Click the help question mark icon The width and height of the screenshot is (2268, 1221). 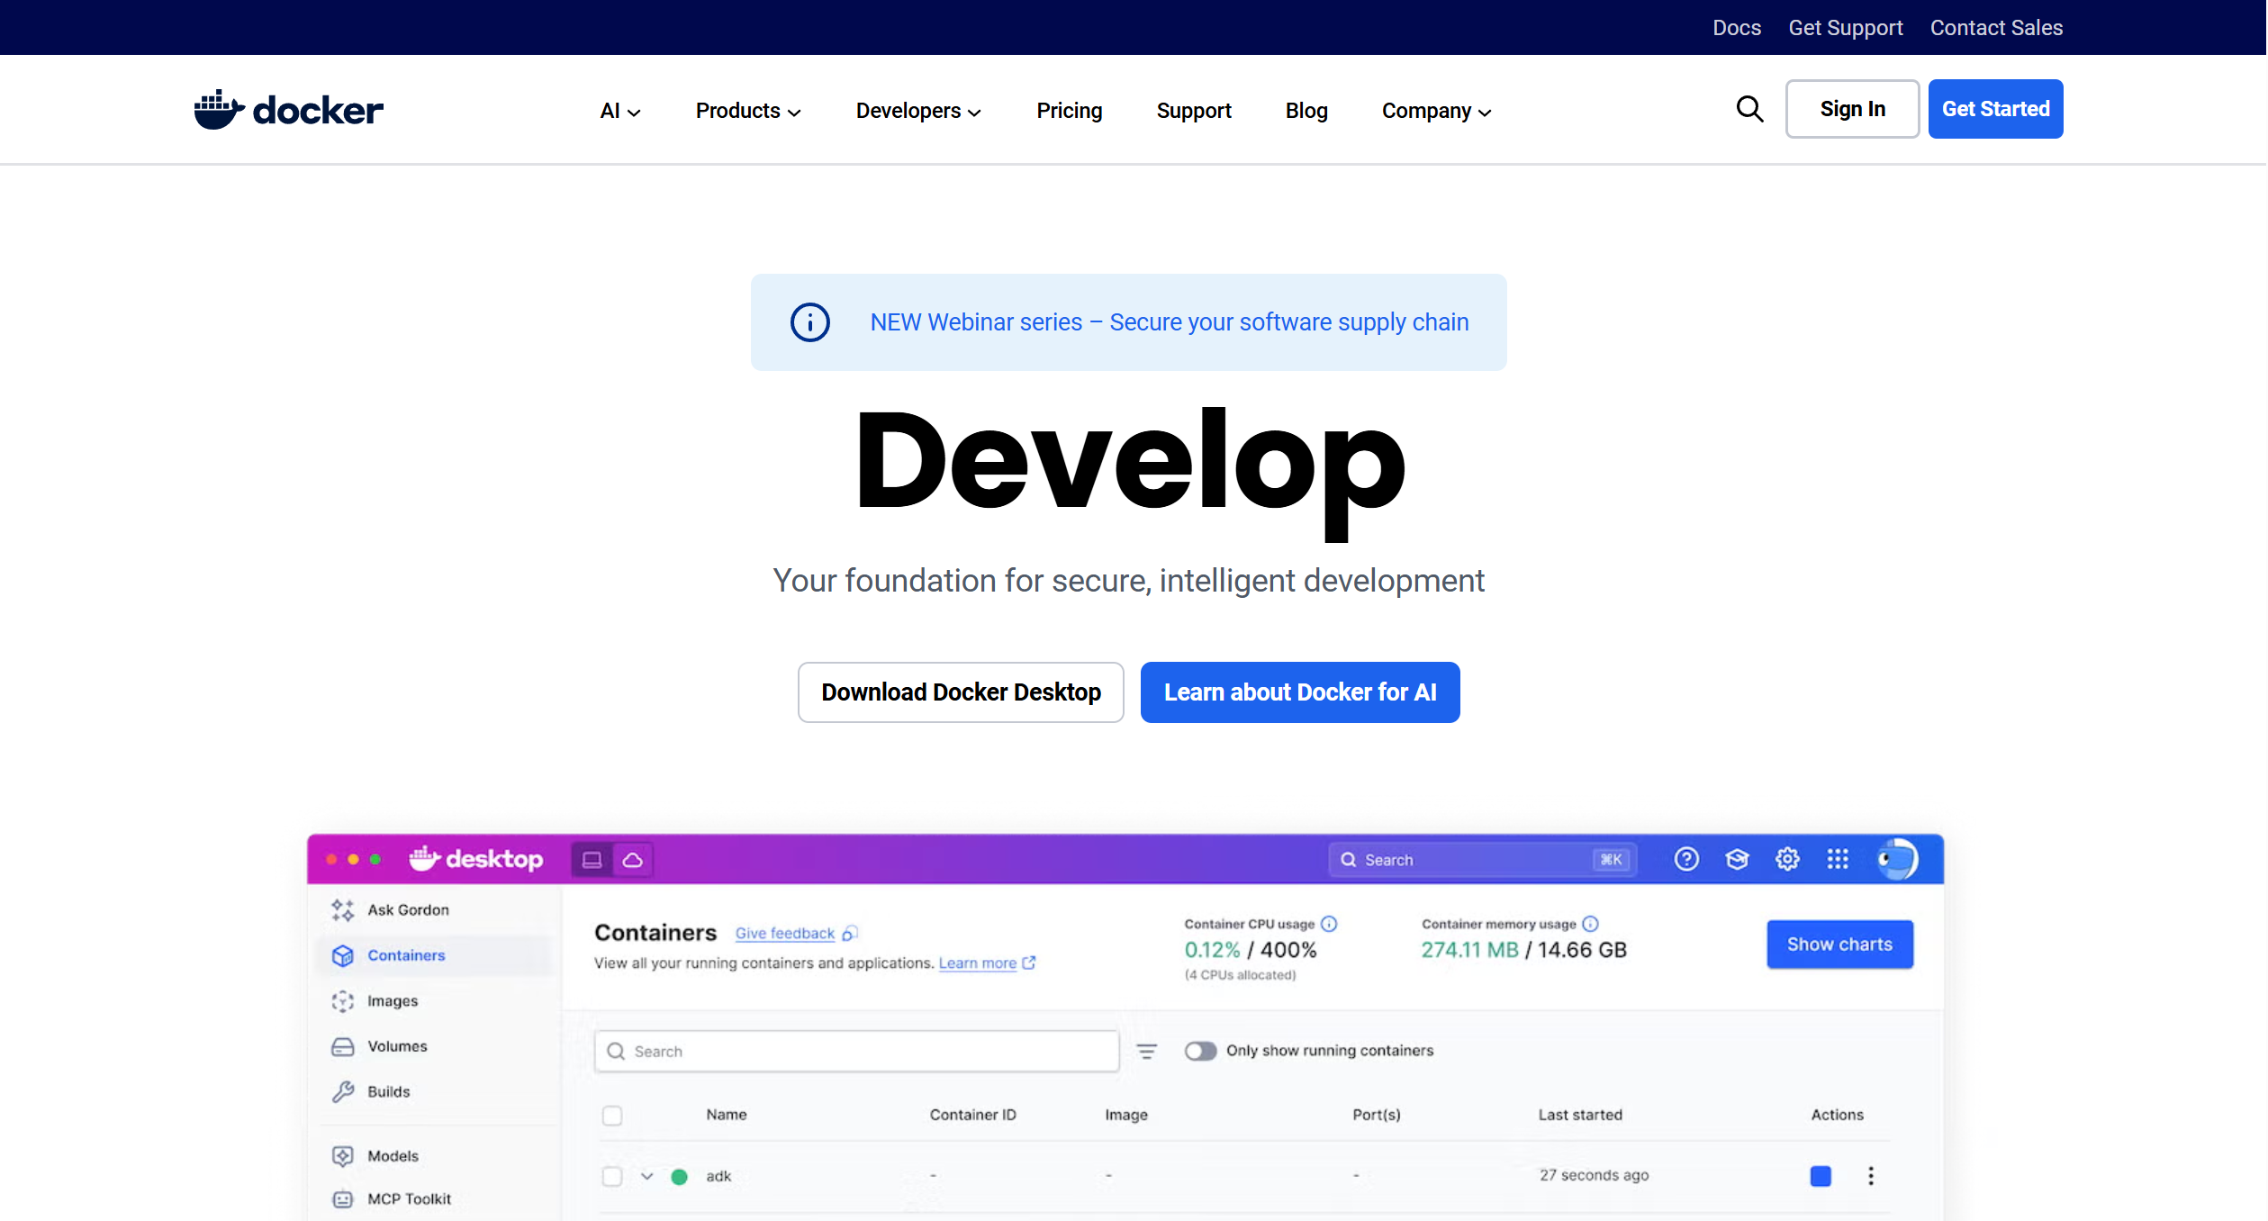1686,859
